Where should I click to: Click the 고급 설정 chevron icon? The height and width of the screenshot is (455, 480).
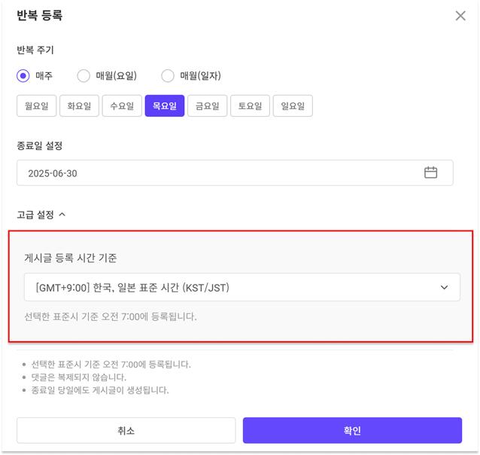point(62,215)
